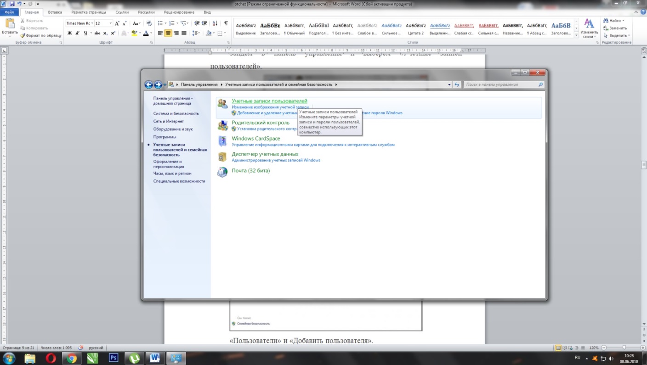Open the line spacing dropdown
This screenshot has height=365, width=647.
(196, 33)
